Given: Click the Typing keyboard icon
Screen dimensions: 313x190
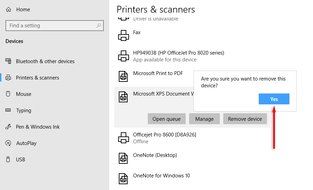Looking at the screenshot, I should (x=9, y=111).
